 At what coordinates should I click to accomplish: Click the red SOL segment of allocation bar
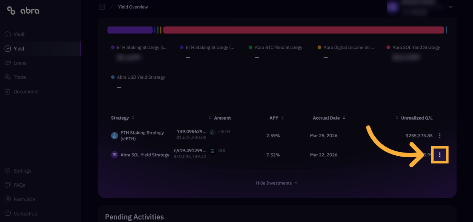[304, 30]
